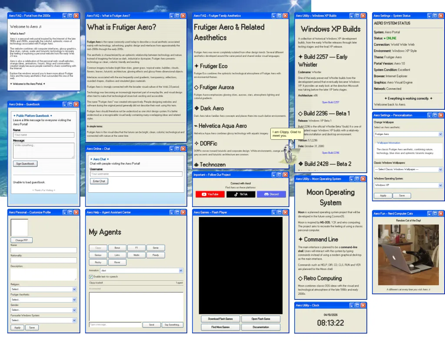Maximize the Aero Games Flash Player window
The width and height of the screenshot is (445, 352).
[279, 212]
